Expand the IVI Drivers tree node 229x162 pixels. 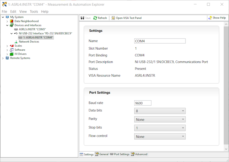click(x=7, y=54)
